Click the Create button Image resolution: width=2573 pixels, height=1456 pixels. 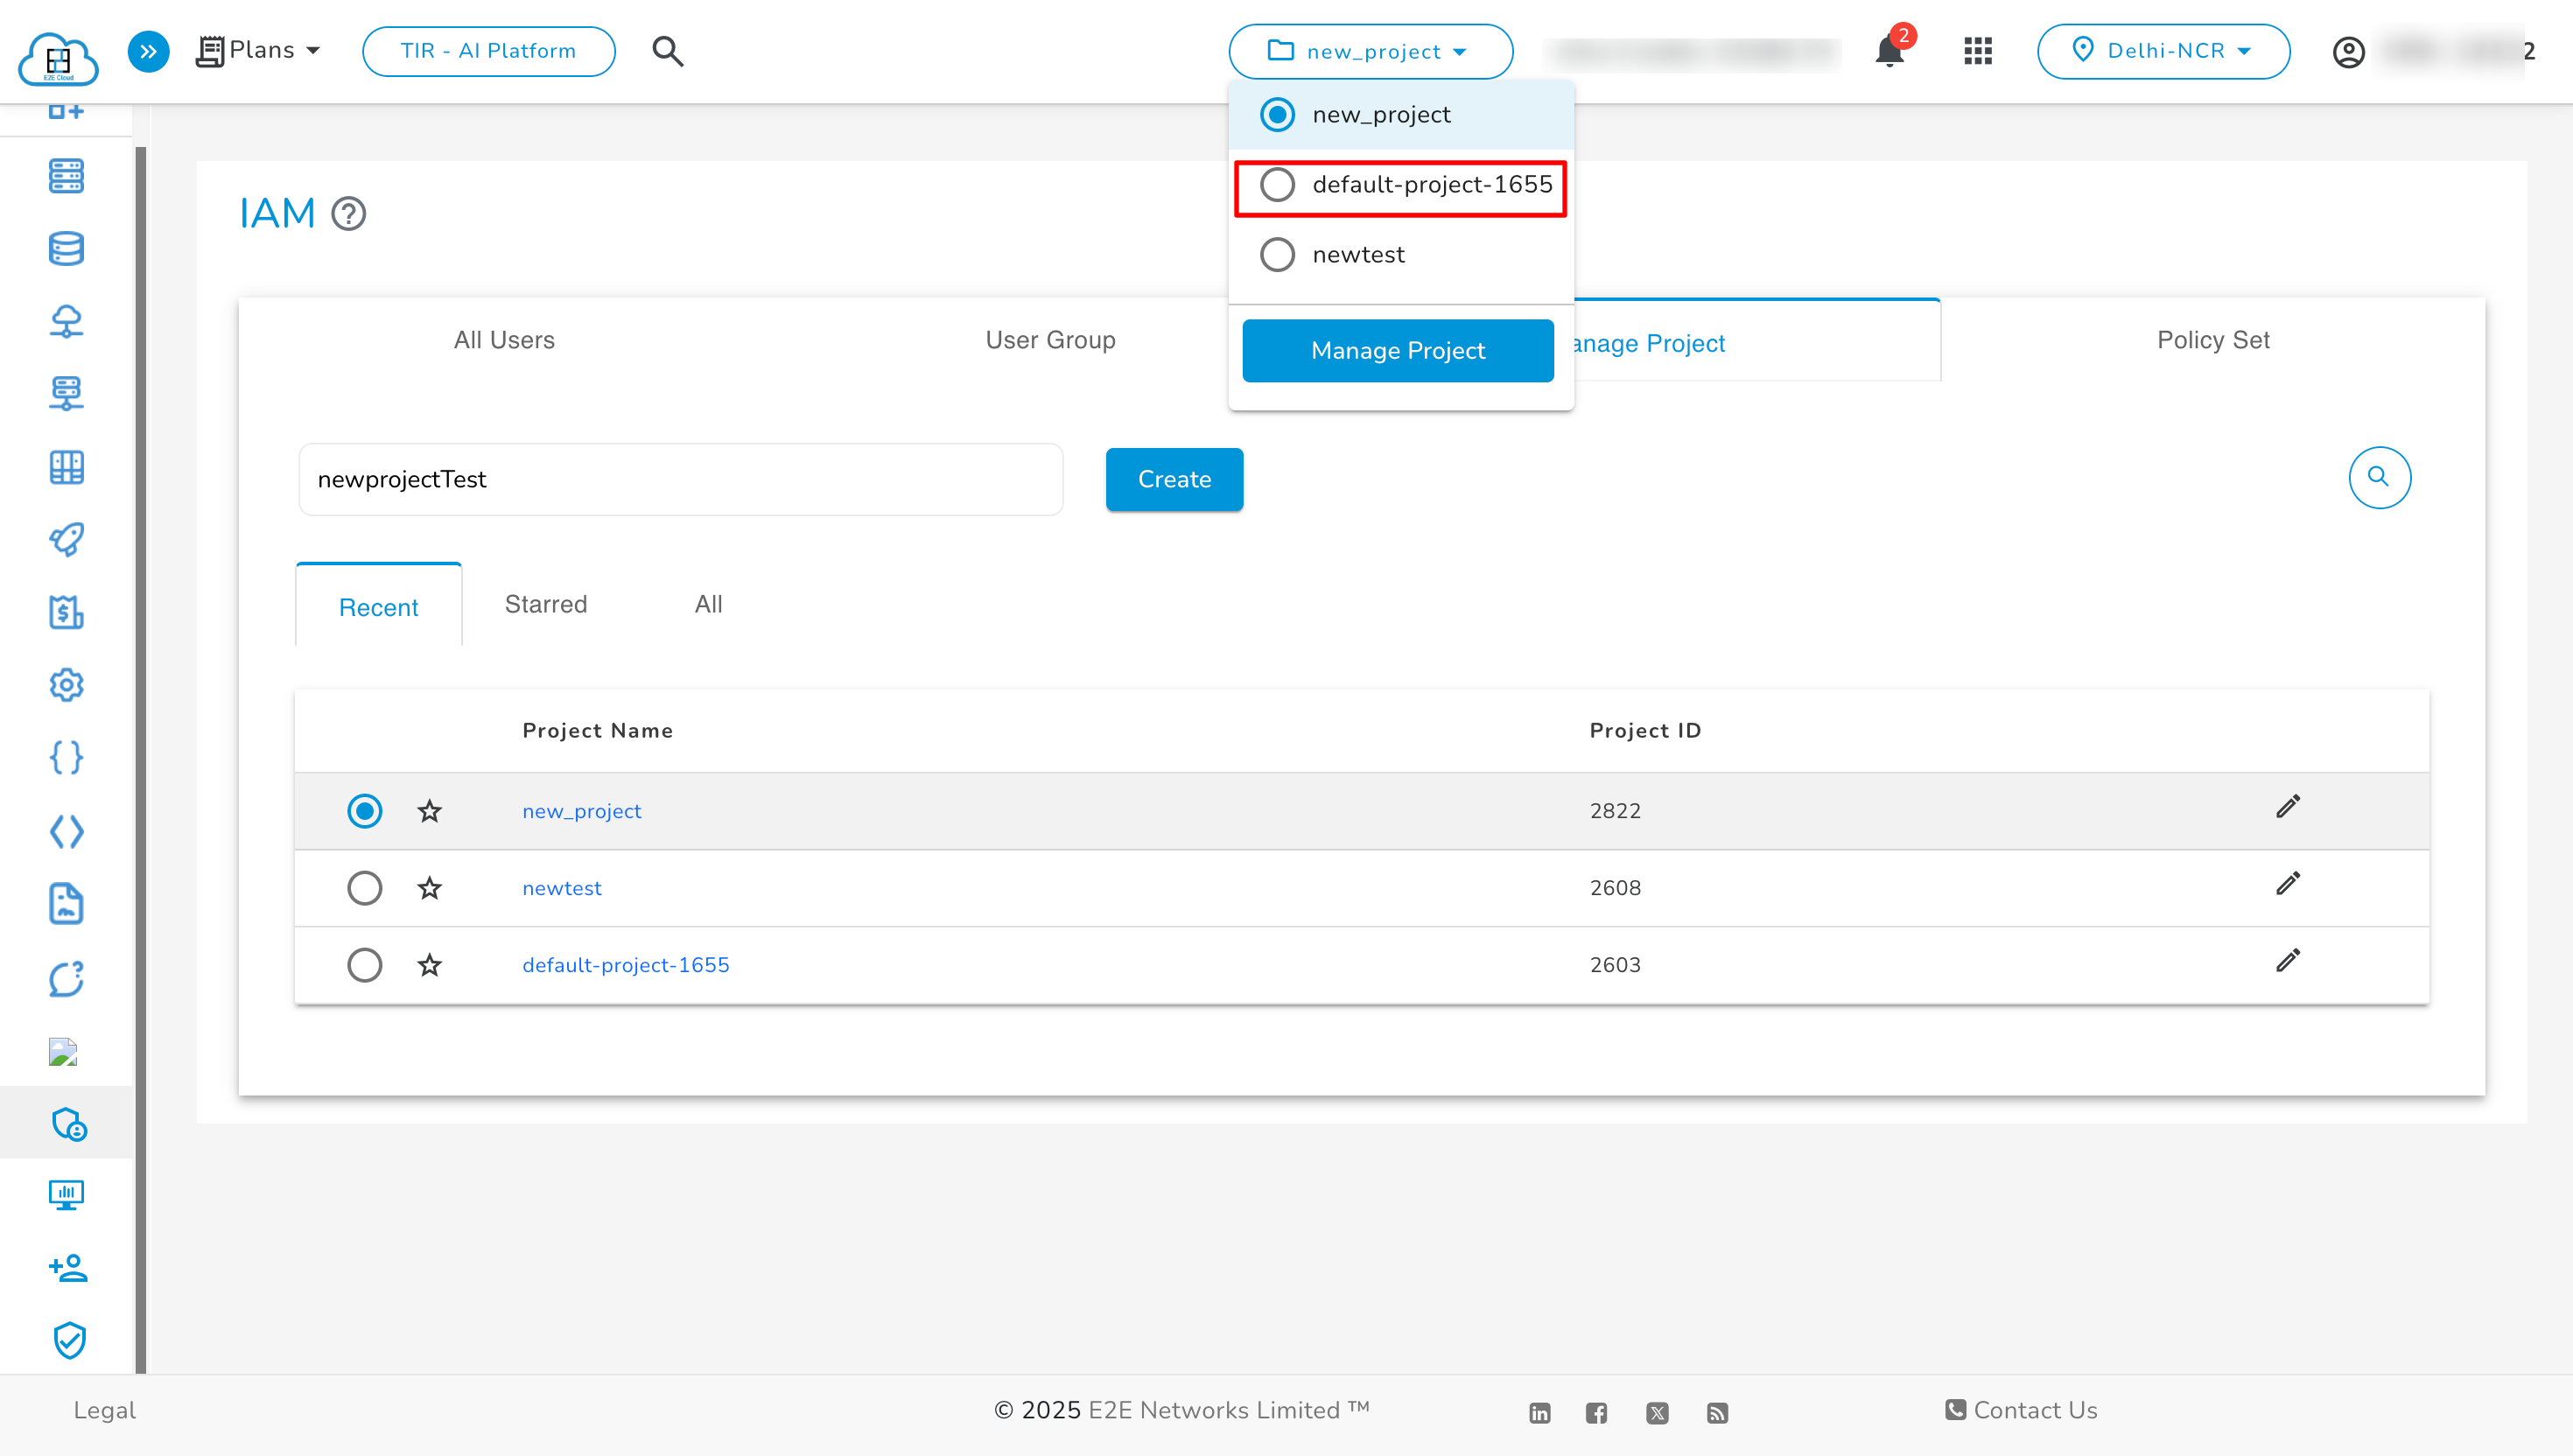pyautogui.click(x=1173, y=479)
